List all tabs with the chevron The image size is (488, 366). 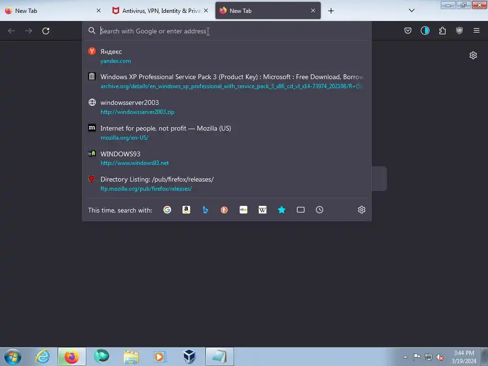[411, 10]
